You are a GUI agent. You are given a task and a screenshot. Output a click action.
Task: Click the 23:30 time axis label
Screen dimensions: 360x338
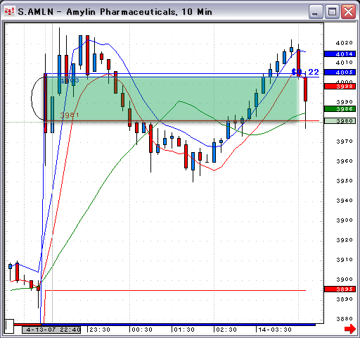[x=100, y=330]
